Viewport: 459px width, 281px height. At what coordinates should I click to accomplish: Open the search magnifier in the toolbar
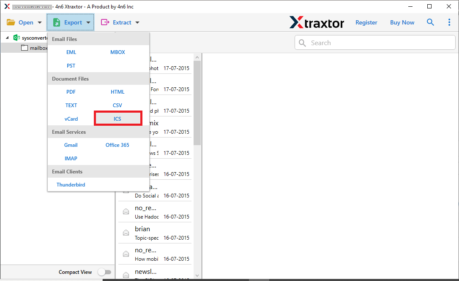pyautogui.click(x=430, y=22)
